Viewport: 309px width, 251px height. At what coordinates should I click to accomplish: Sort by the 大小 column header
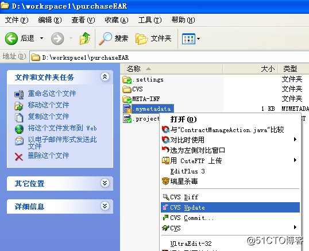[x=250, y=69]
